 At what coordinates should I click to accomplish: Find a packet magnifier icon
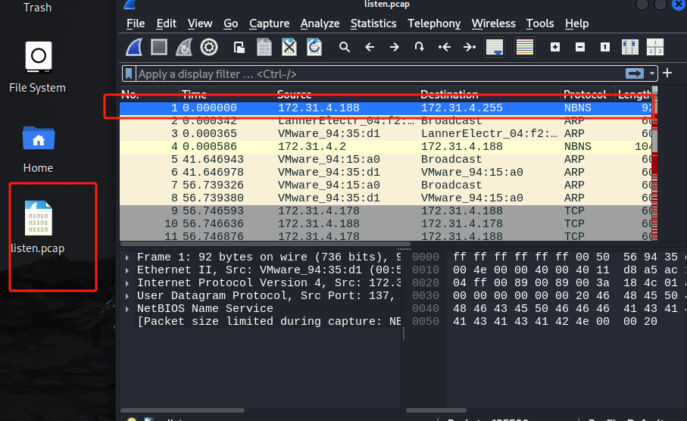[345, 47]
